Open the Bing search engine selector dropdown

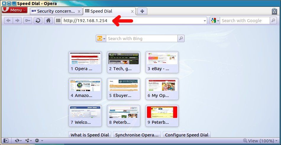(x=101, y=39)
